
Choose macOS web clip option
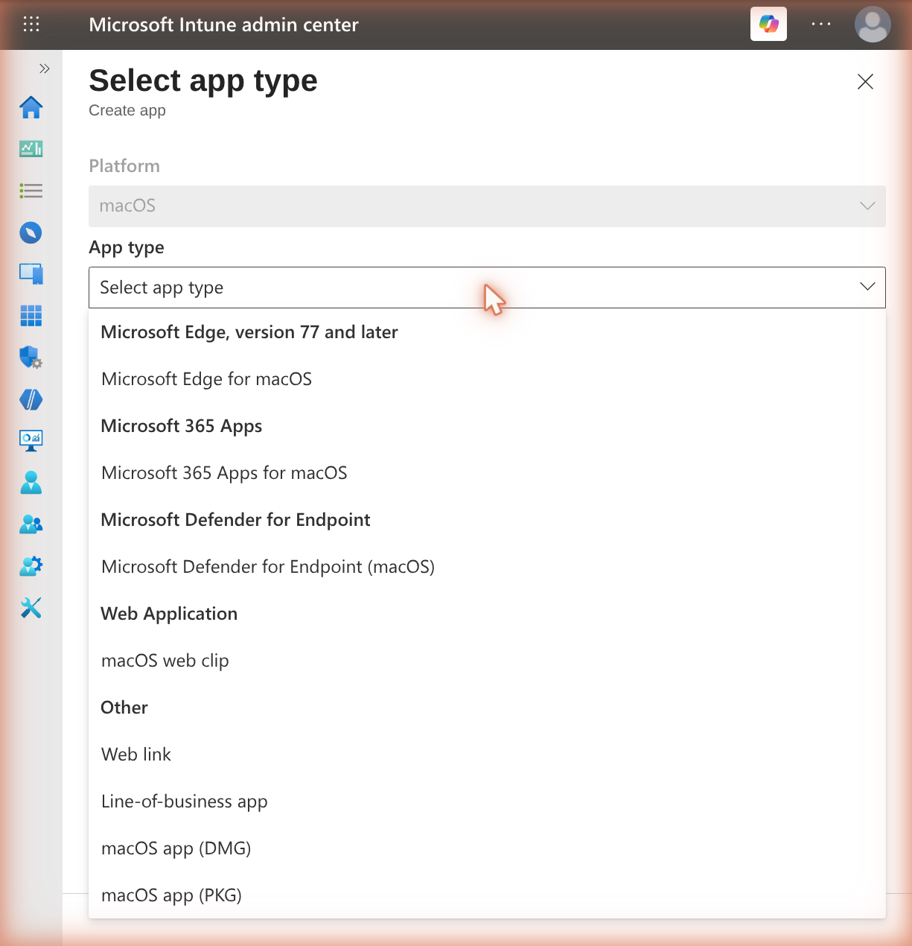click(x=487, y=661)
